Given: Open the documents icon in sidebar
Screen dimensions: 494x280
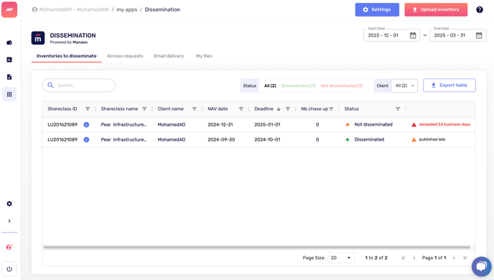Looking at the screenshot, I should (9, 77).
